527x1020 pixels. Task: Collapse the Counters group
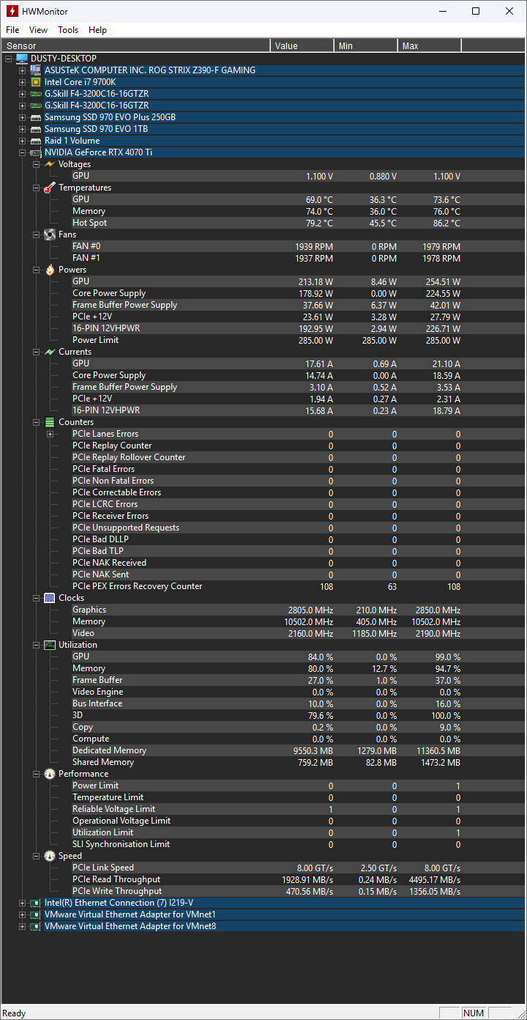pos(37,422)
